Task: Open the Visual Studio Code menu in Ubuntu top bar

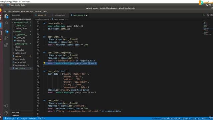Action: point(17,5)
